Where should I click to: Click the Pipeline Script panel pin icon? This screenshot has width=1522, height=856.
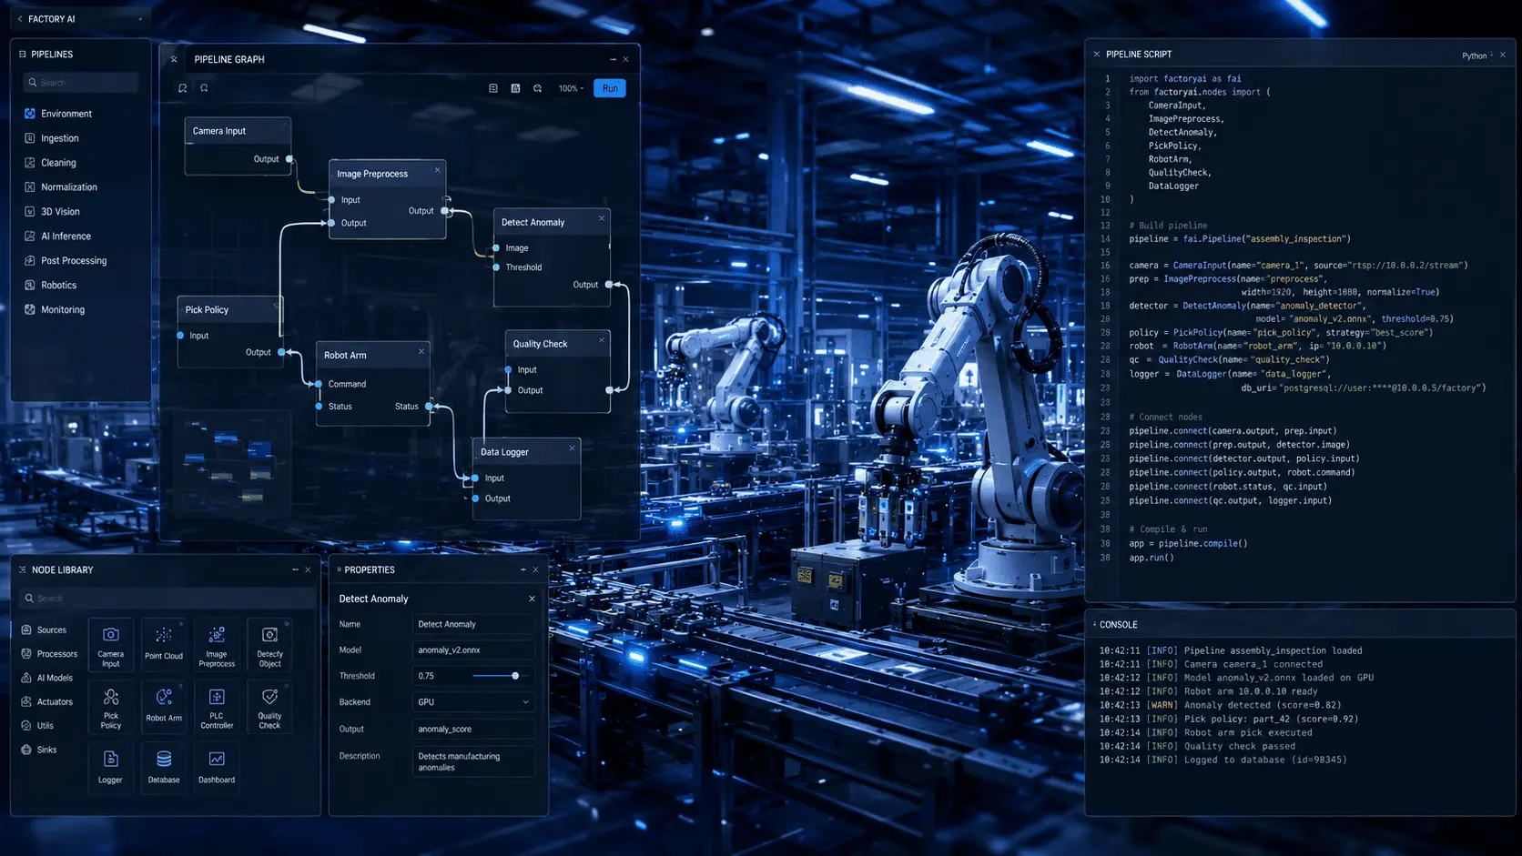pos(1097,55)
